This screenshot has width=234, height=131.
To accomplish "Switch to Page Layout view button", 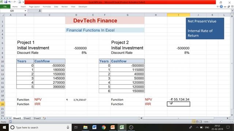I will [197, 122].
